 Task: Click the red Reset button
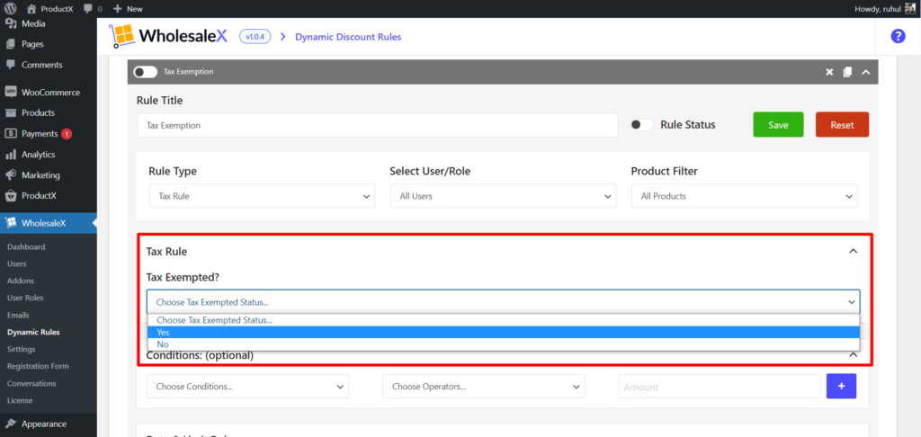point(842,124)
